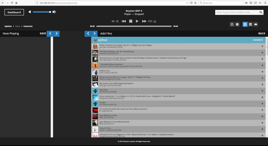Add My Sweet Lord to queue
Viewport: 268px width, 146px height.
pyautogui.click(x=262, y=85)
